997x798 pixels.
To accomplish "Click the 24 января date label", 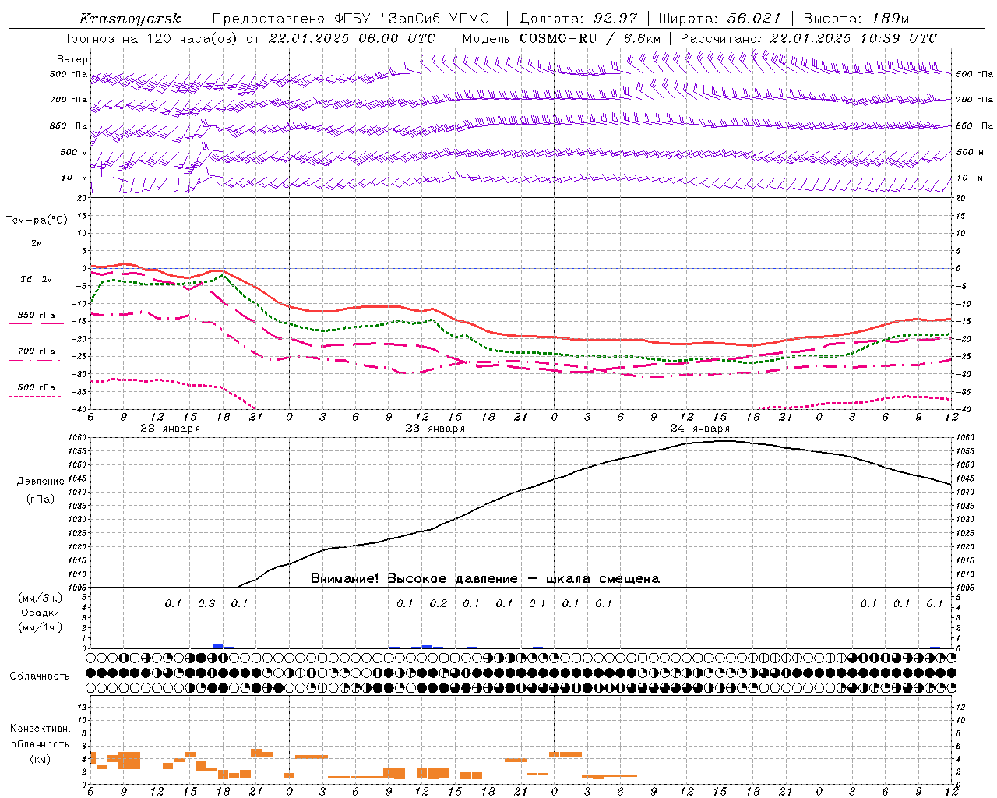I will pos(699,429).
